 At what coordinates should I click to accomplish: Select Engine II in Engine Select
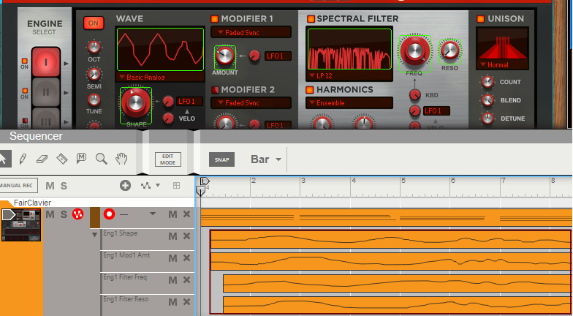click(x=45, y=92)
